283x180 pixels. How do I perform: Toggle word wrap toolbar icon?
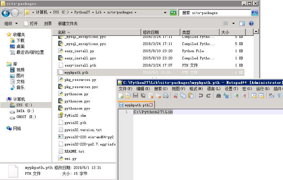[x=271, y=96]
